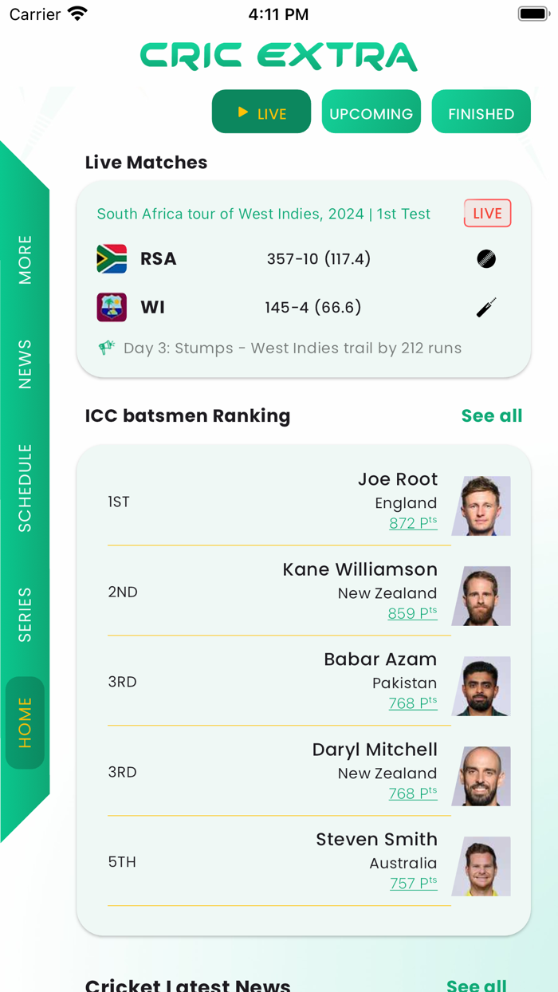Click the red LIVE badge on the match card

(x=487, y=213)
